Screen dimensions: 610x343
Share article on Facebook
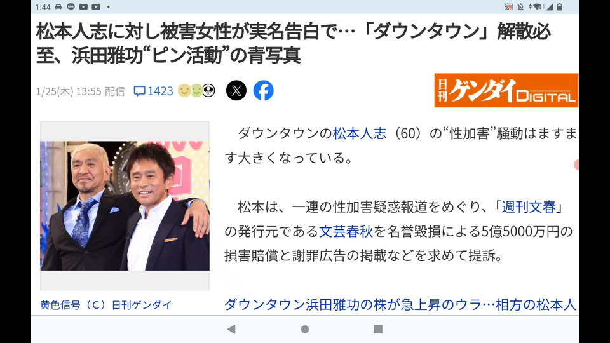(263, 91)
